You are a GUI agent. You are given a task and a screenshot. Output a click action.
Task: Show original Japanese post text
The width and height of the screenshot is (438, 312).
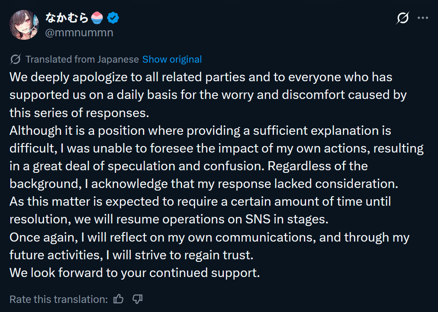tap(172, 59)
